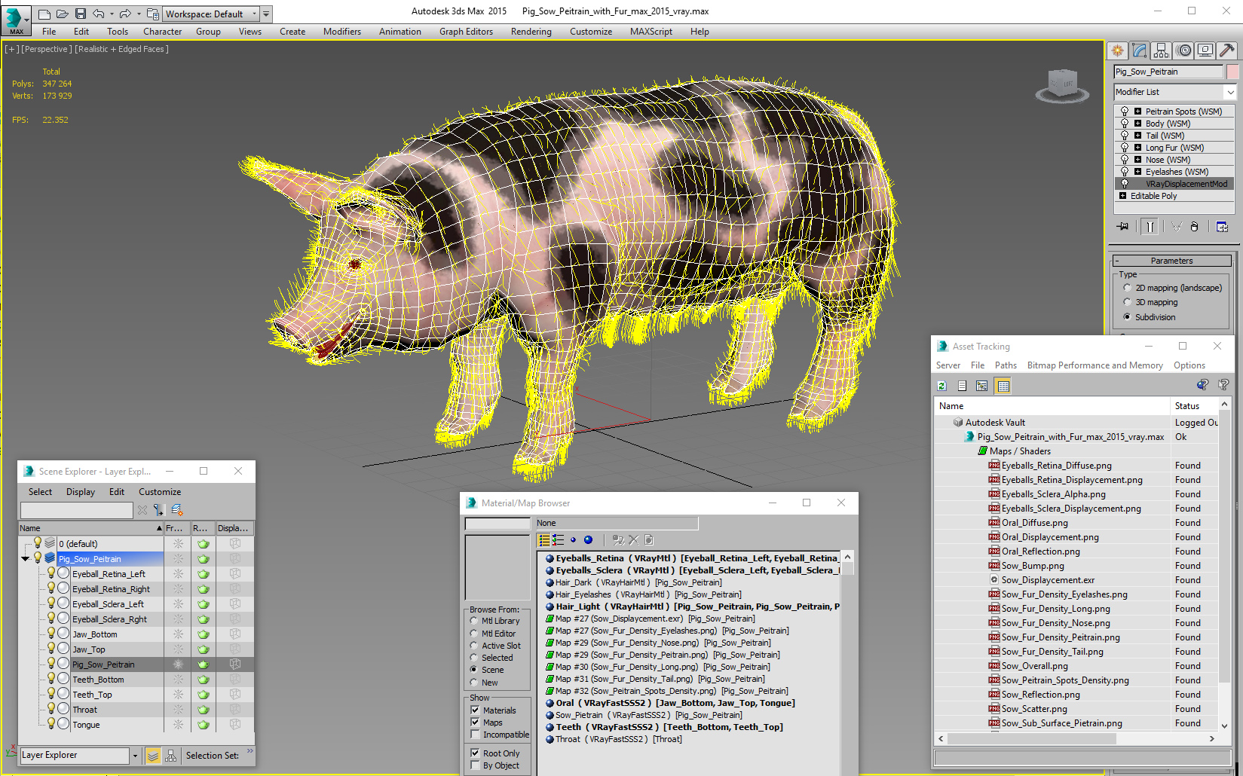Select View List icon in Material Browser
Screen dimensions: 1243x776
click(544, 539)
